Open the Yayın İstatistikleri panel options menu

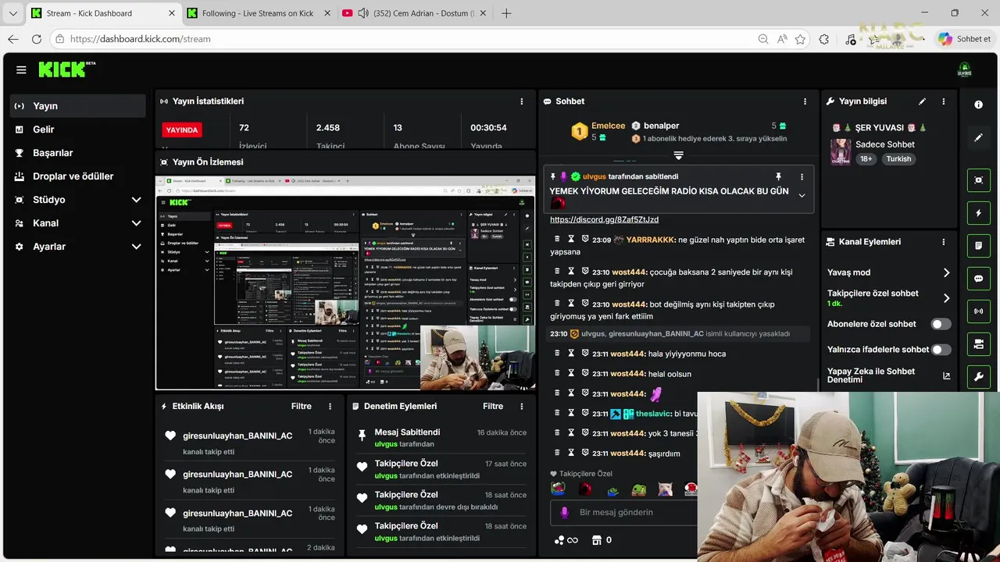coord(522,101)
